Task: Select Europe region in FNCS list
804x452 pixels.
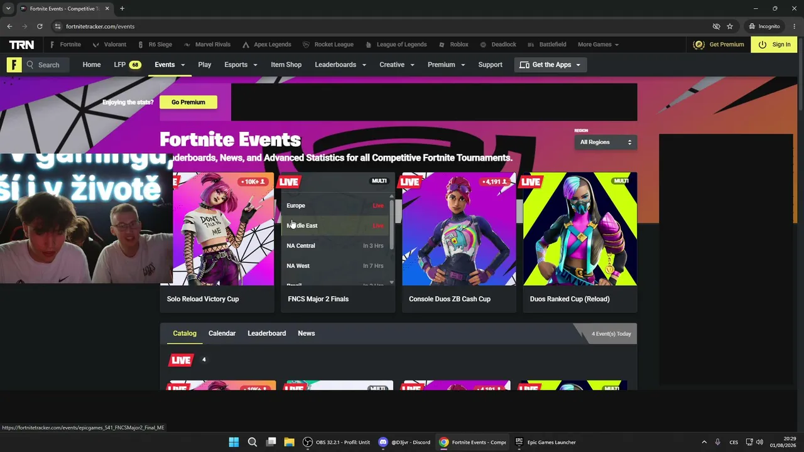Action: coord(335,205)
